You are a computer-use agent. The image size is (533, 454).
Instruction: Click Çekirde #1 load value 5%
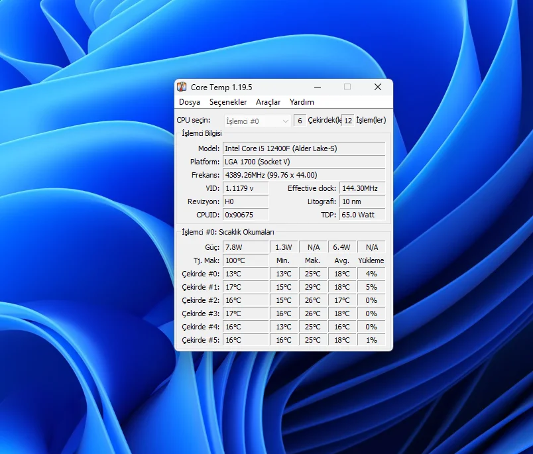point(371,287)
